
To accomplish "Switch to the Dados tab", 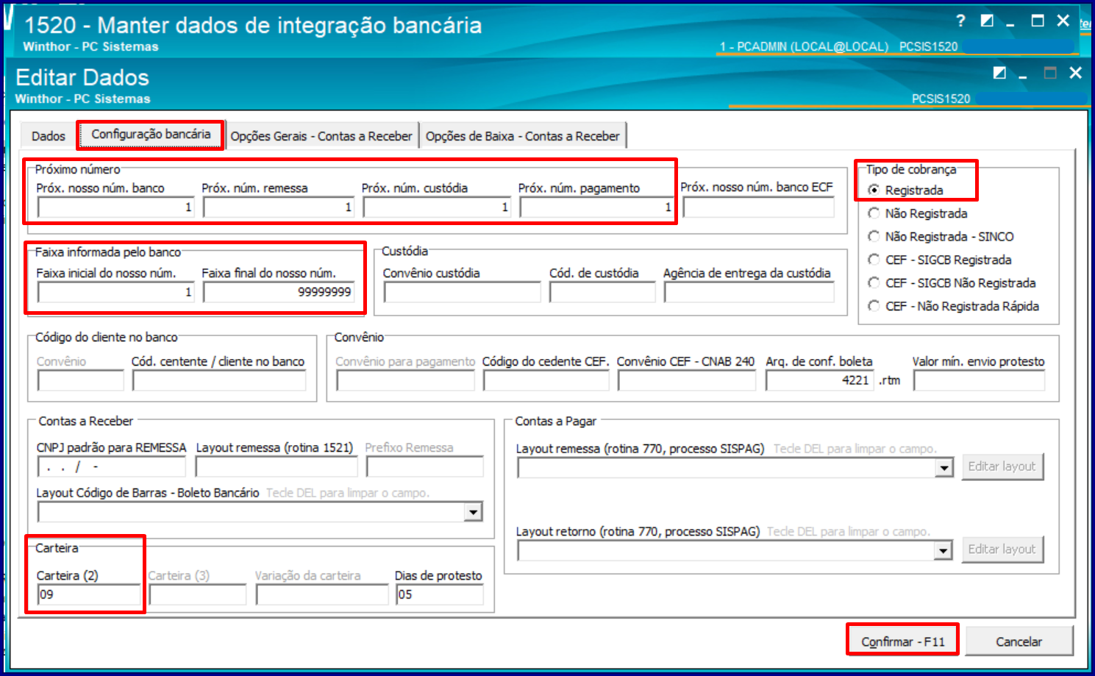I will pyautogui.click(x=49, y=136).
